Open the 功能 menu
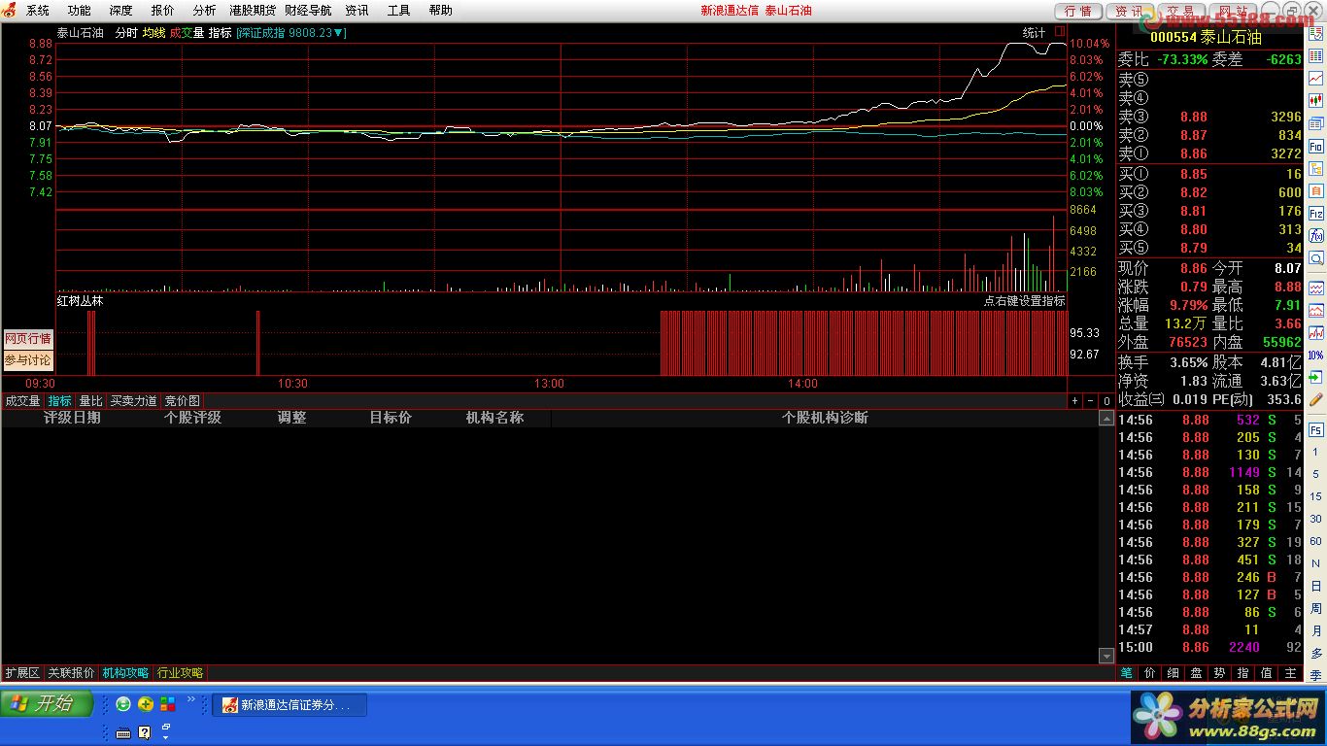 point(80,11)
